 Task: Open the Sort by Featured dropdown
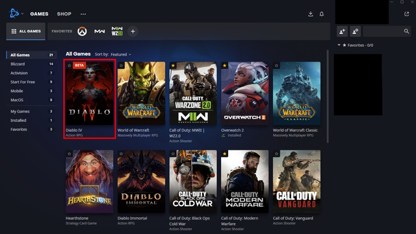tap(121, 54)
